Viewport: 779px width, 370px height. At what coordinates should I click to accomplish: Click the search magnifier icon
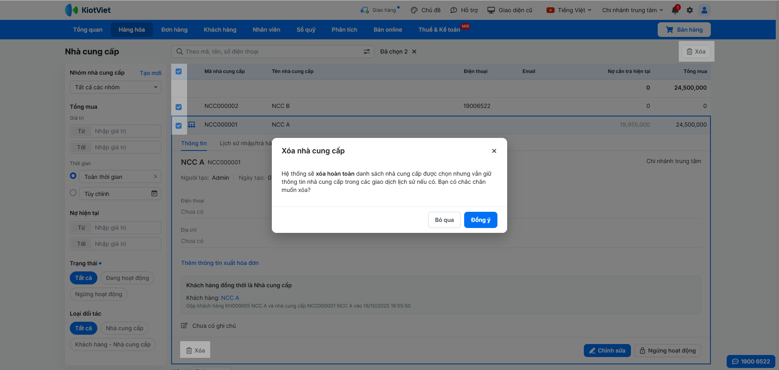[179, 52]
